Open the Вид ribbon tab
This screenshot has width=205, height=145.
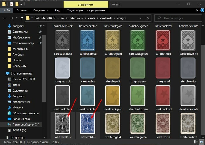tap(57, 11)
